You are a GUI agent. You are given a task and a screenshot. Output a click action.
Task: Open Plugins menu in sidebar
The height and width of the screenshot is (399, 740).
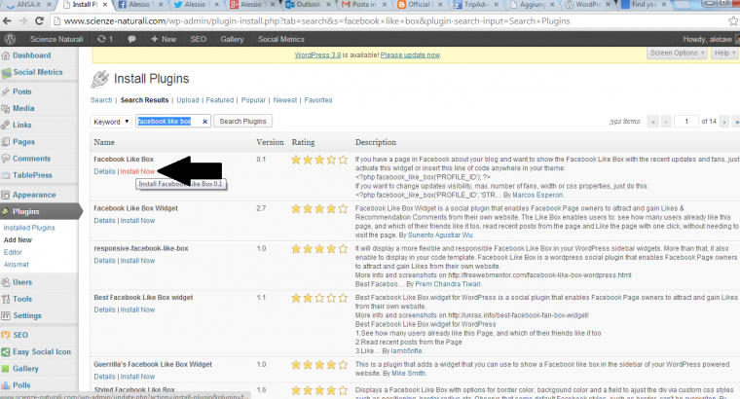(x=25, y=211)
